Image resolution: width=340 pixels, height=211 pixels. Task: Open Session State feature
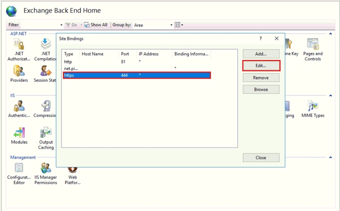pos(45,74)
